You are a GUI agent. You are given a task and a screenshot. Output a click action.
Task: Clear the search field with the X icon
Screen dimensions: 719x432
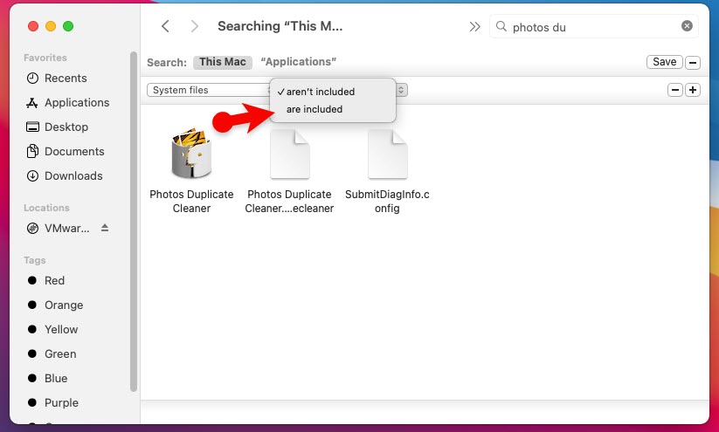point(687,26)
